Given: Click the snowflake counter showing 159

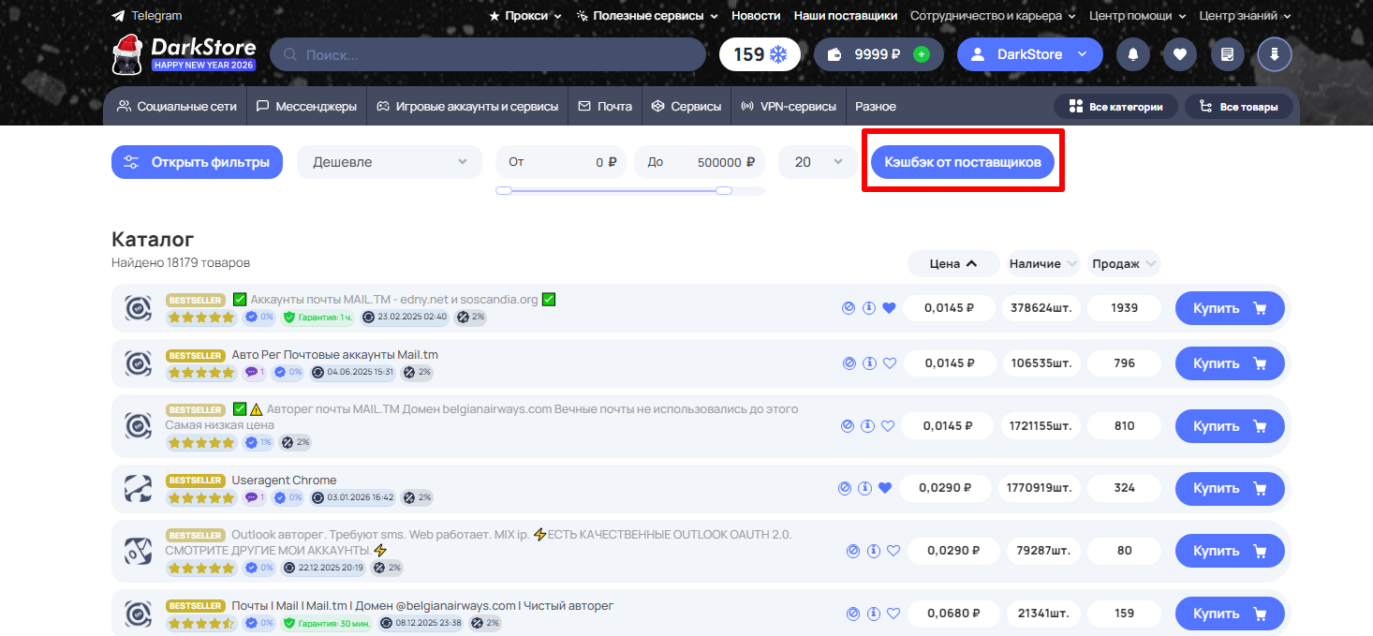Looking at the screenshot, I should [x=760, y=54].
